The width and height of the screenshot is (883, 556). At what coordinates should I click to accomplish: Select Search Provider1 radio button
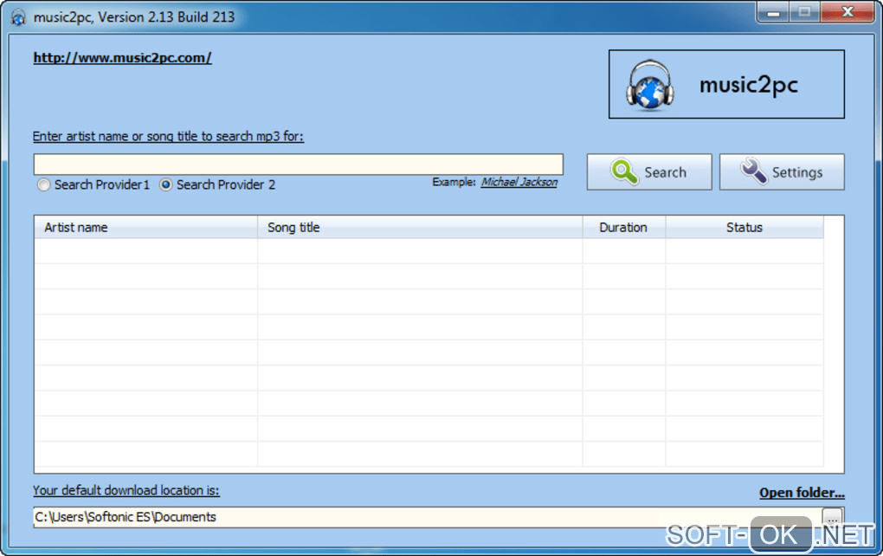[x=43, y=184]
